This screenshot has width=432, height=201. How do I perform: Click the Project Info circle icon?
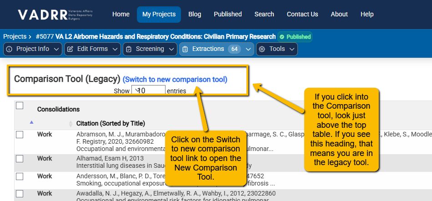(x=10, y=49)
